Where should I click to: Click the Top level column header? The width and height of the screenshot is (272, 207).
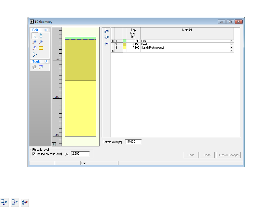tap(133, 33)
